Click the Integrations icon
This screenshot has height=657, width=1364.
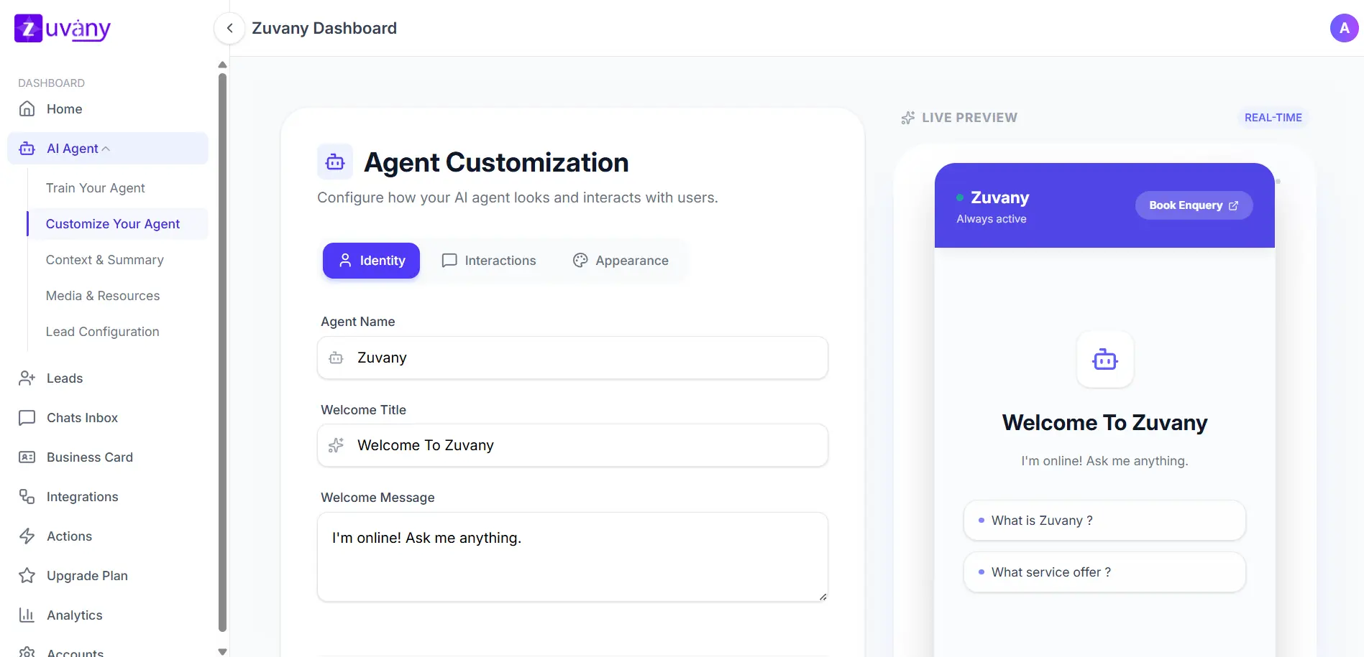pyautogui.click(x=27, y=496)
